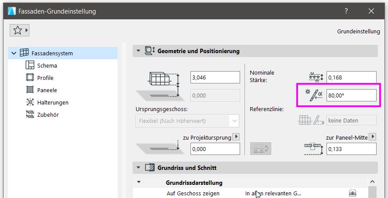Click the tilt angle field 80,00°
This screenshot has height=198, width=388.
click(351, 95)
